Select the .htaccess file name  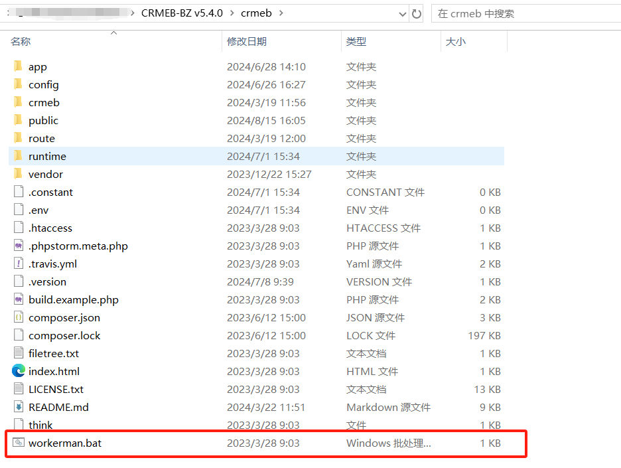(50, 228)
